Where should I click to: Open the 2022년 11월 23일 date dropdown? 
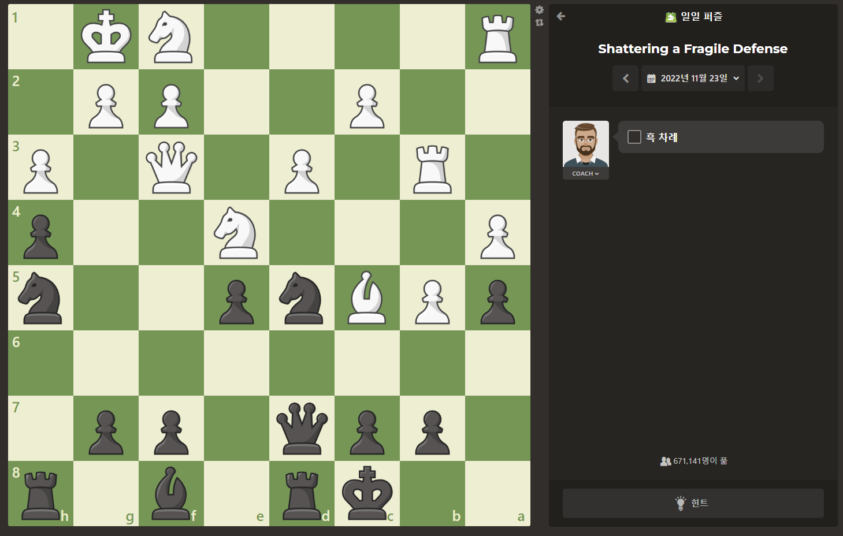(693, 78)
